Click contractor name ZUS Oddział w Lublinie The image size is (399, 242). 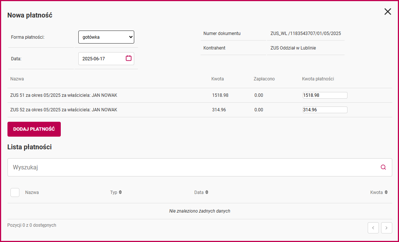click(293, 48)
